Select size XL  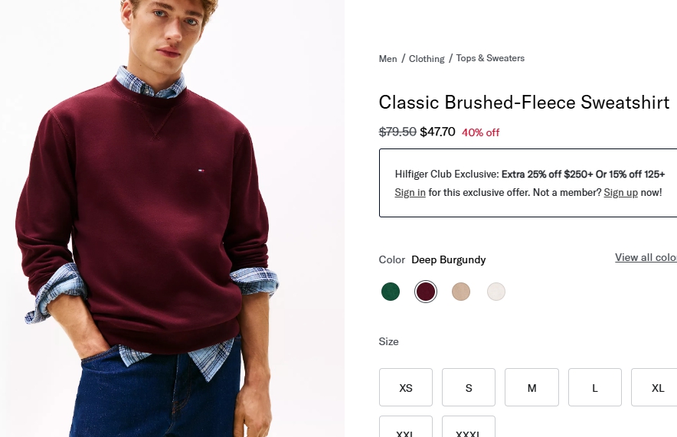coord(656,387)
